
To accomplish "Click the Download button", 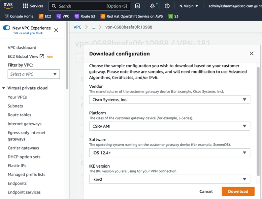I will coord(238,191).
